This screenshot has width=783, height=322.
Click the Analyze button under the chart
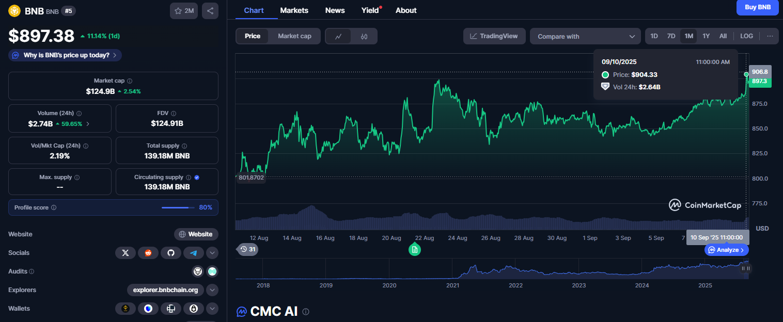click(x=727, y=250)
